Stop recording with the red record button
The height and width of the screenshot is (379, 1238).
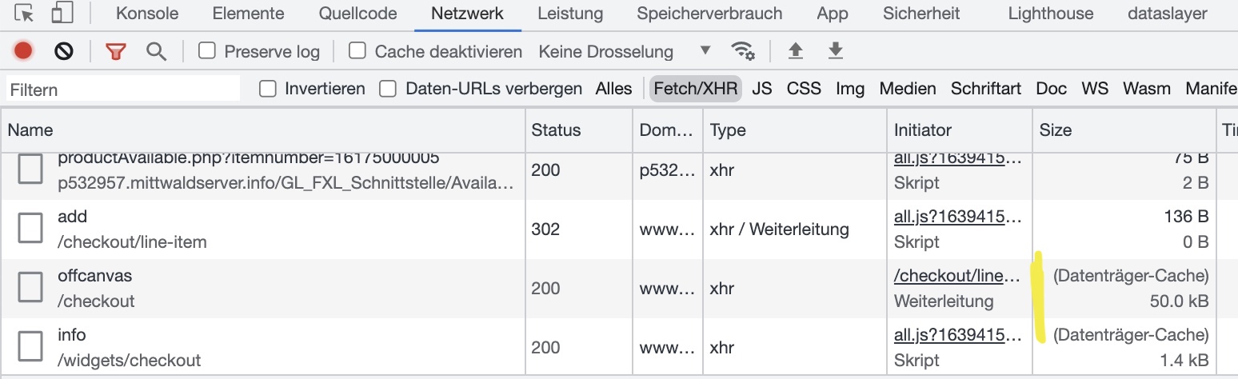click(x=22, y=51)
